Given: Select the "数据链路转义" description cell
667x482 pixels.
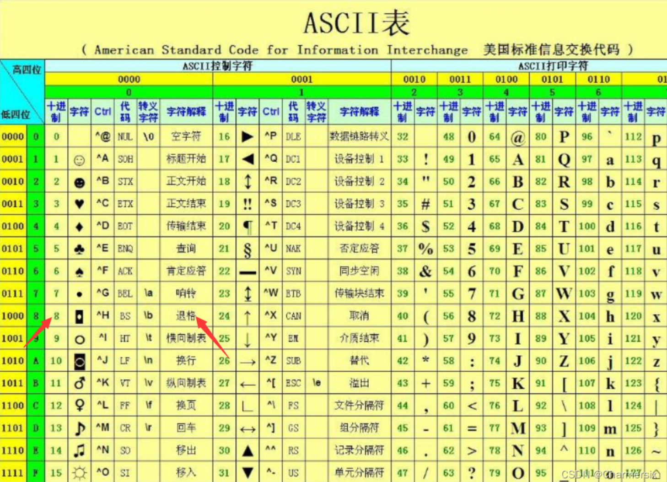Looking at the screenshot, I should 359,136.
